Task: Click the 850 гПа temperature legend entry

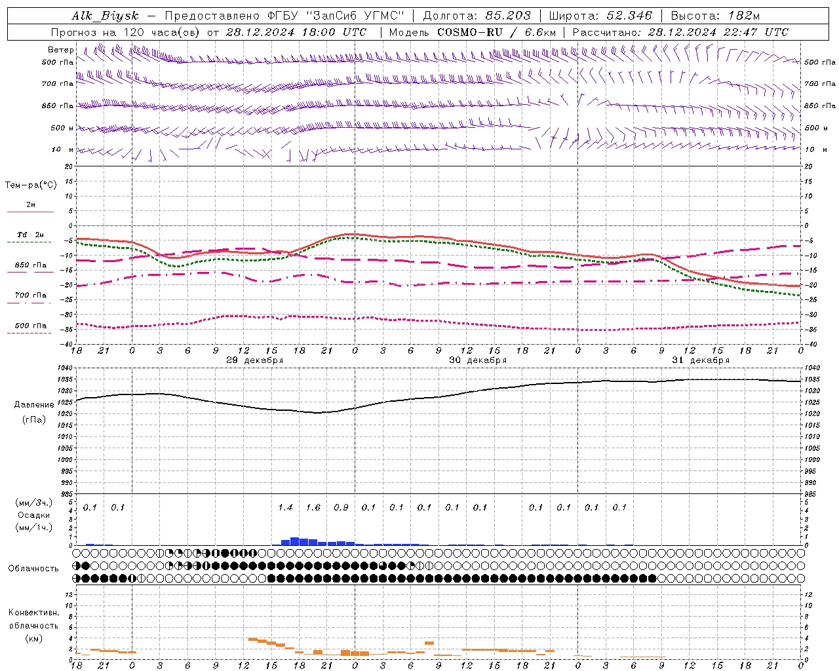Action: click(31, 265)
